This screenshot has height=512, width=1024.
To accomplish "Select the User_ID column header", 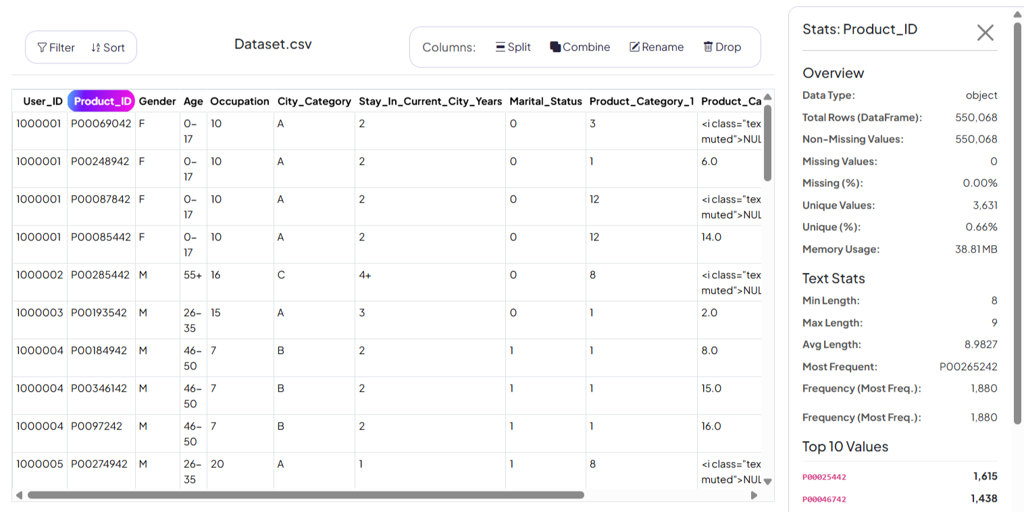I will click(43, 101).
